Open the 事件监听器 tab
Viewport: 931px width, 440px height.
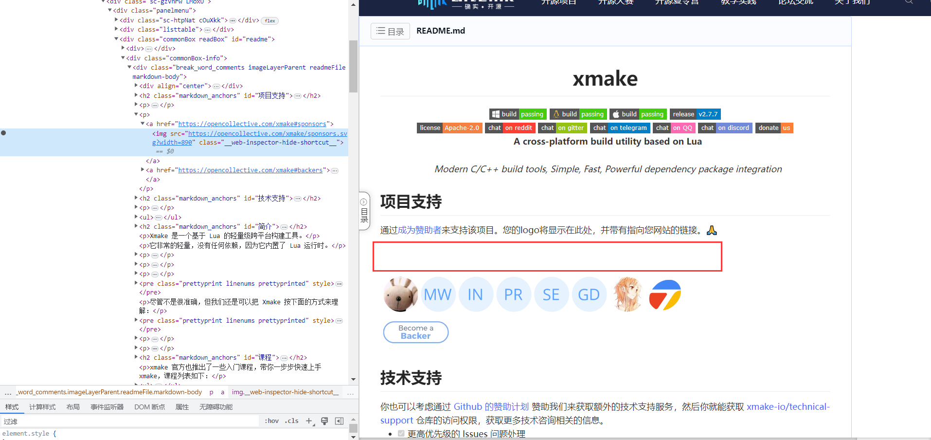107,407
